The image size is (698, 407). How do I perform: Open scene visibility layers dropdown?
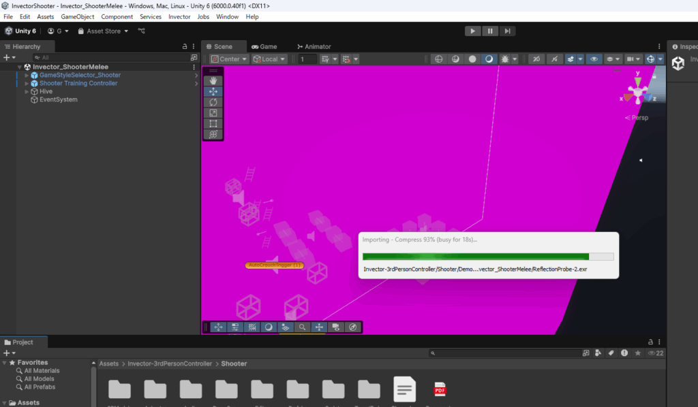tap(613, 59)
